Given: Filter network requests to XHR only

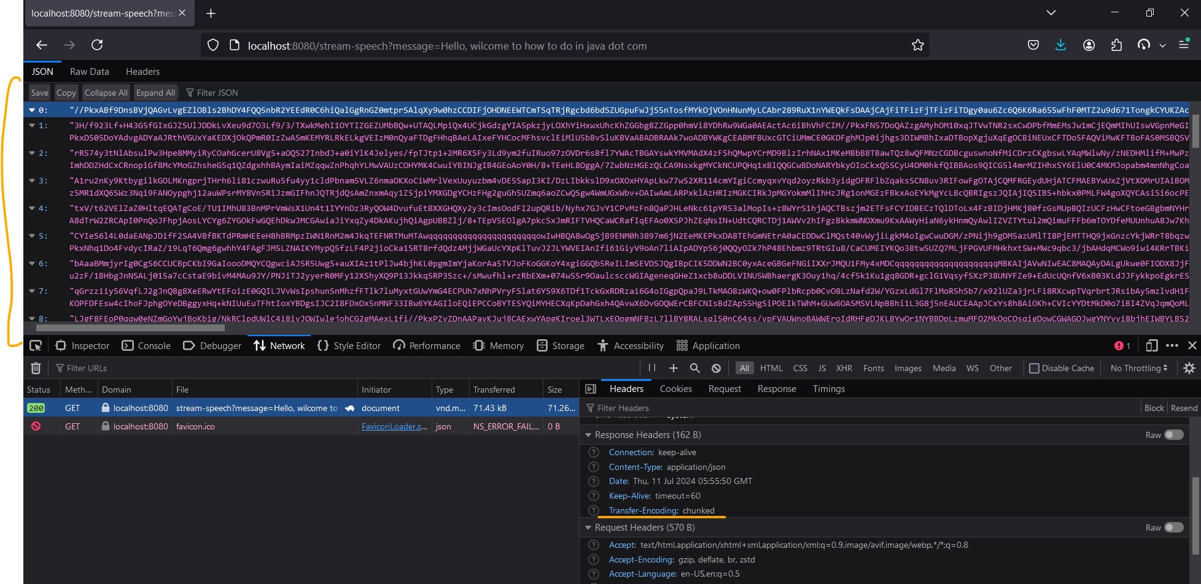Looking at the screenshot, I should [844, 367].
